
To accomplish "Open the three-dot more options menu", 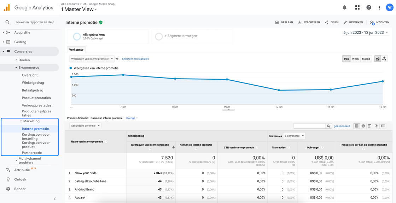I will (379, 7).
